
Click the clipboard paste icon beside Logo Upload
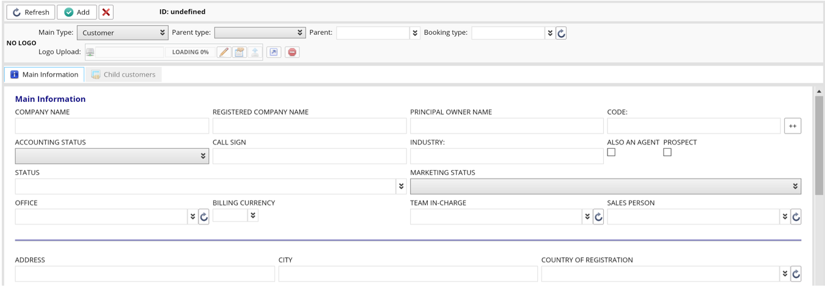240,52
